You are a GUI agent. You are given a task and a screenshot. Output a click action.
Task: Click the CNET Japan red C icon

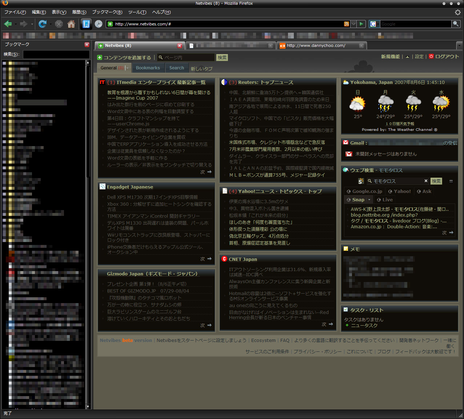(224, 259)
